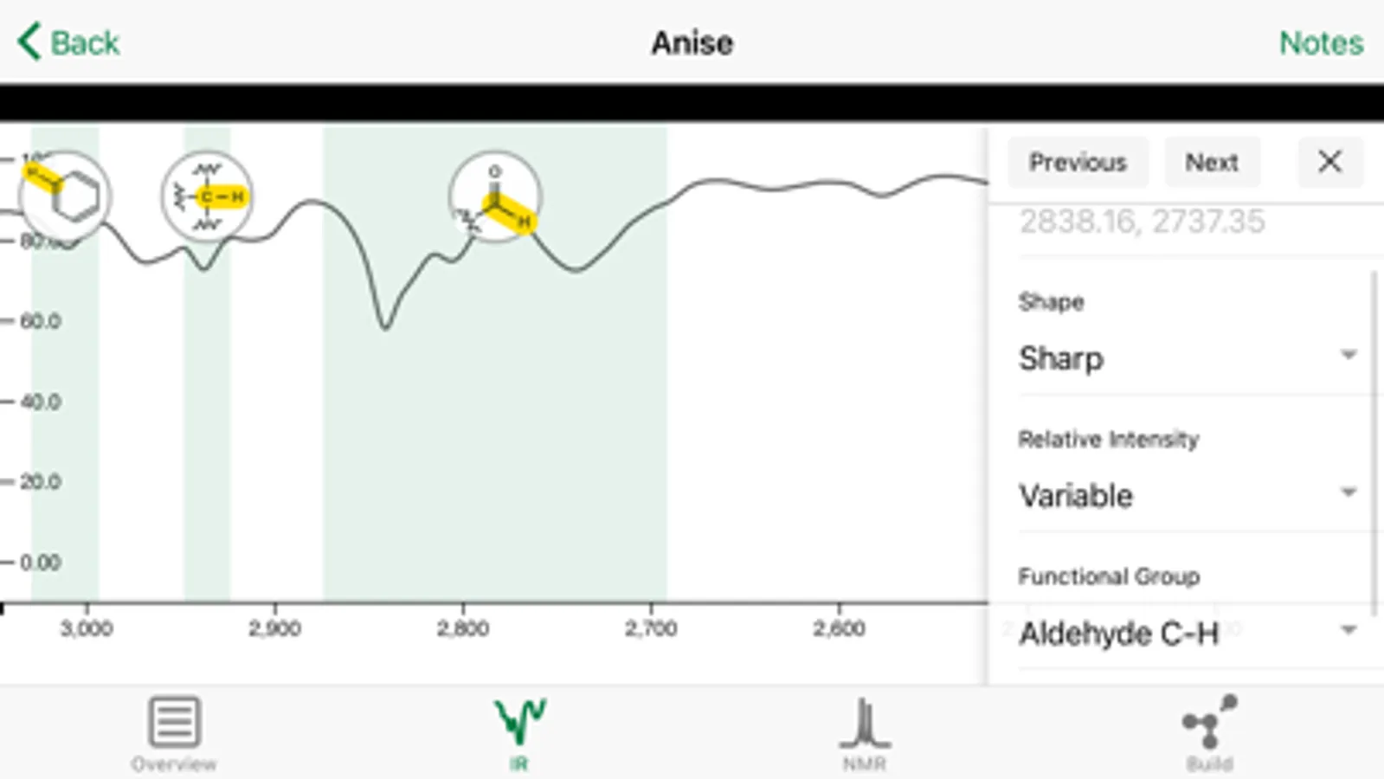The width and height of the screenshot is (1384, 779).
Task: Tap the Back chevron arrow
Action: click(x=29, y=42)
